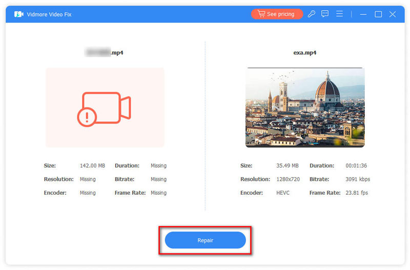Close the Vidmore Video Fix window
The image size is (410, 270).
pos(393,14)
